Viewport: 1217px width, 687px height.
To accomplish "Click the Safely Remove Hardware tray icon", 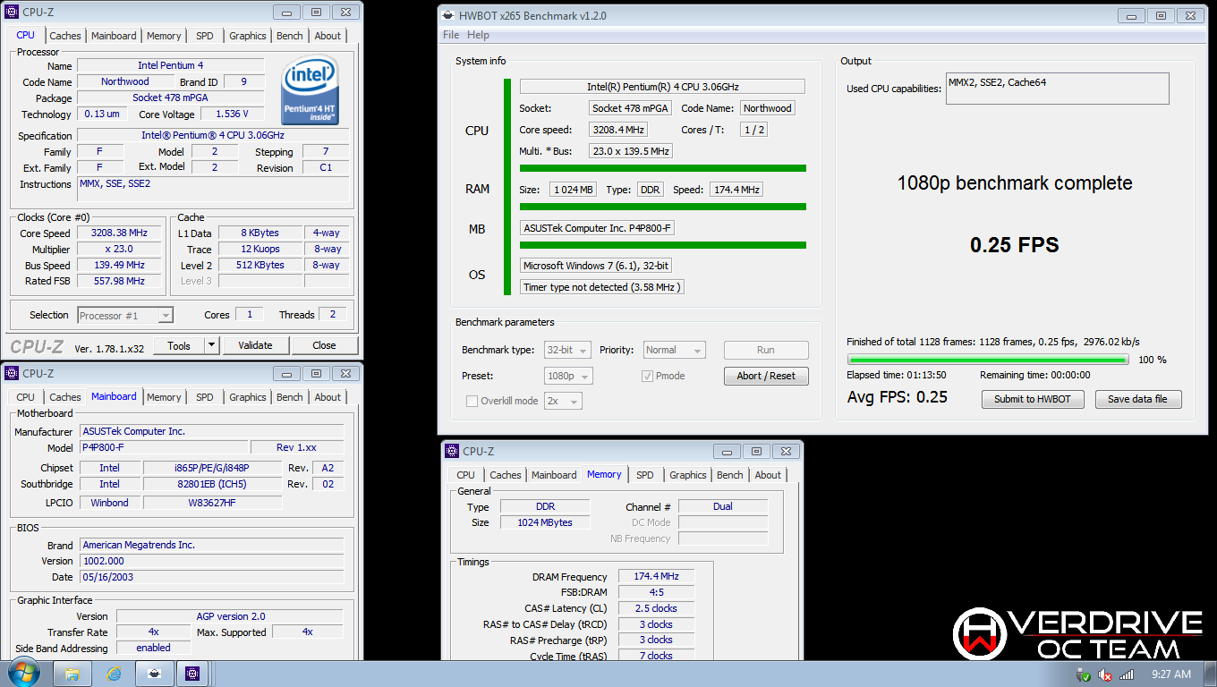I will tap(1084, 674).
